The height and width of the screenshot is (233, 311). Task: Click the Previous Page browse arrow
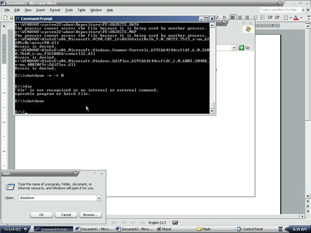tap(308, 201)
